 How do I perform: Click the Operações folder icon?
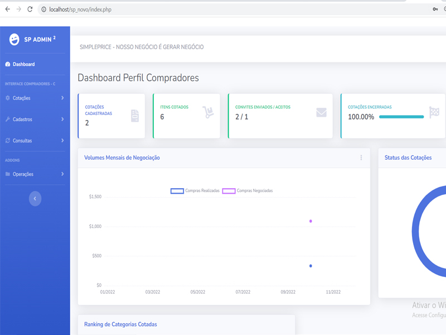tap(8, 174)
